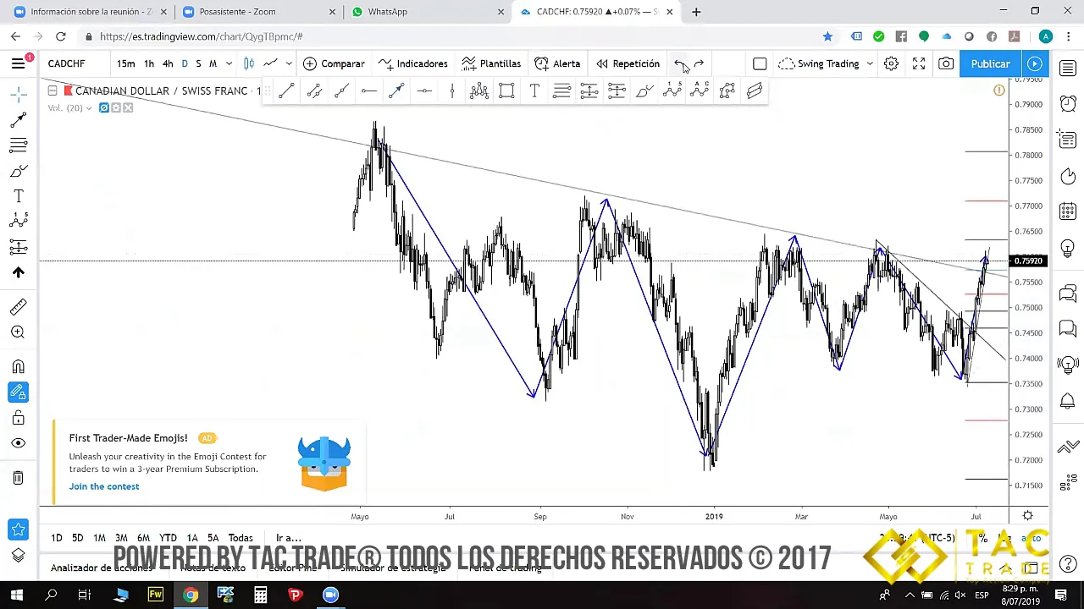Open the candlestick chart type selector
The width and height of the screenshot is (1084, 609).
pyautogui.click(x=249, y=63)
